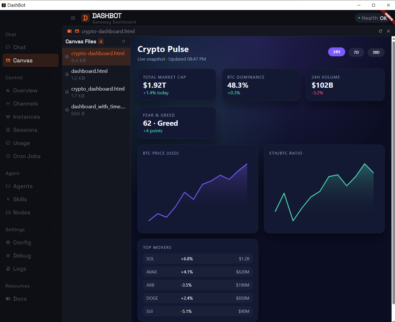Open the Overview panel icon

[8, 90]
